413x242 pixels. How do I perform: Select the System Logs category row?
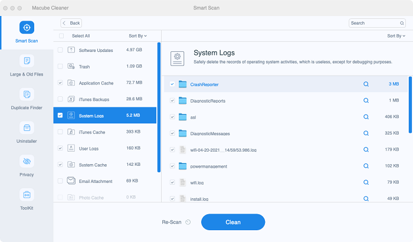(105, 115)
